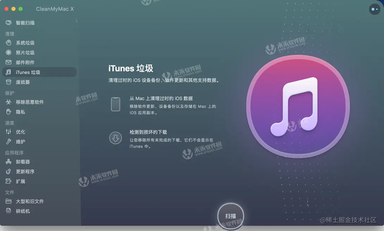Click the iTunes 垃圾 main heading

coord(131,68)
